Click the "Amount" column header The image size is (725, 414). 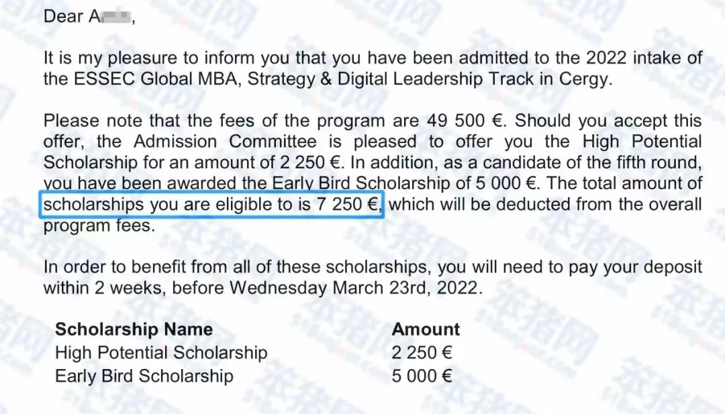click(x=426, y=329)
